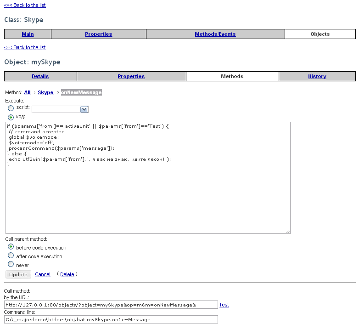Click the Cancel link

pos(43,274)
